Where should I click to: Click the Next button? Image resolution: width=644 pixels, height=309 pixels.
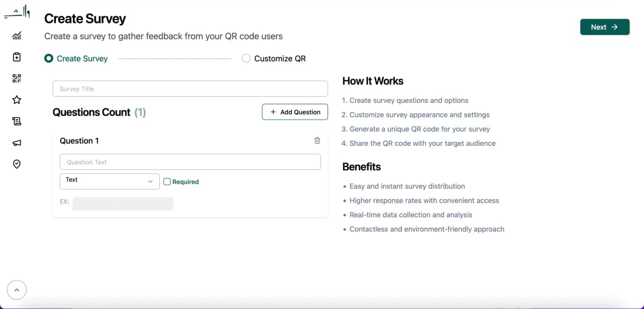[604, 27]
